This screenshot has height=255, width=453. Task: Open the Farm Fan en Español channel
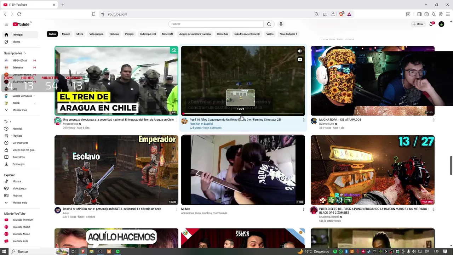pos(201,124)
